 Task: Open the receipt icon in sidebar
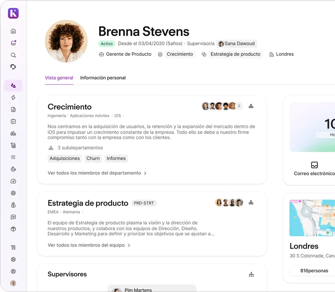(x=13, y=247)
